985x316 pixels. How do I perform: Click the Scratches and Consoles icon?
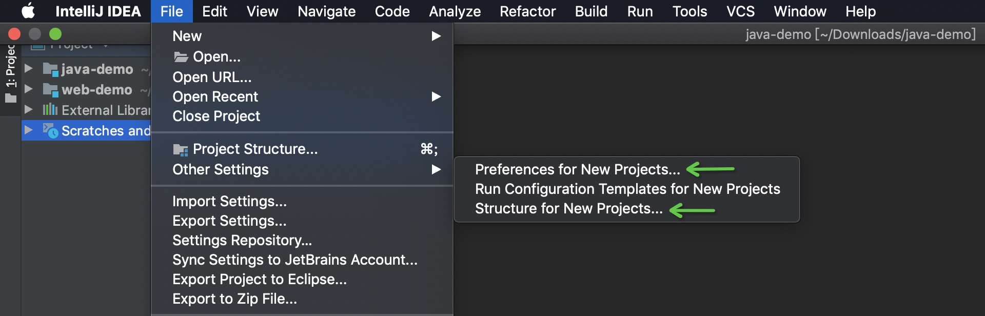(50, 131)
